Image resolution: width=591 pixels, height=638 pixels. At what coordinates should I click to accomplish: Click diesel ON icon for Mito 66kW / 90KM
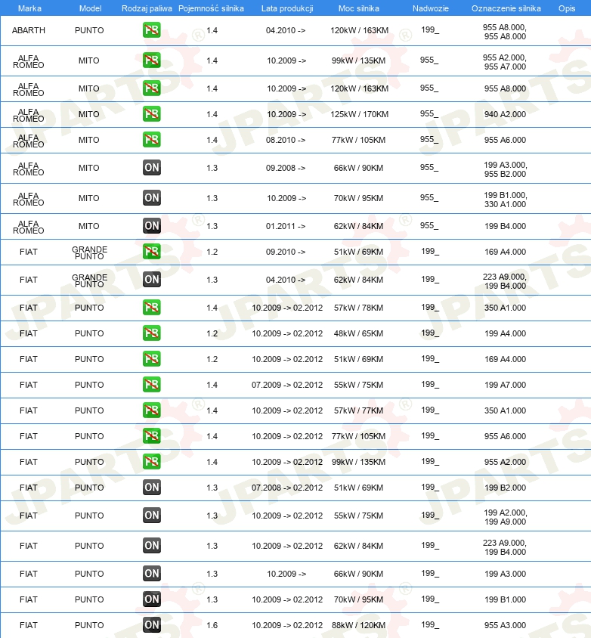pyautogui.click(x=152, y=167)
